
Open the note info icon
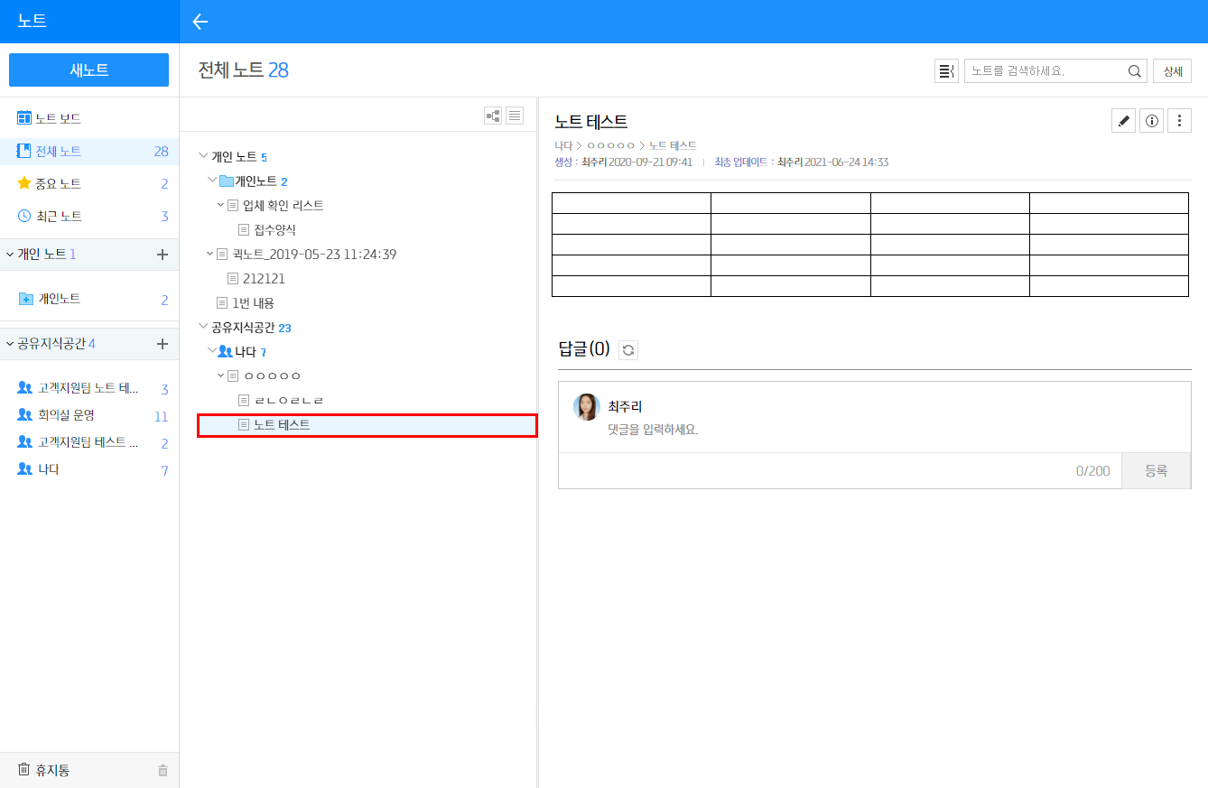click(1151, 121)
